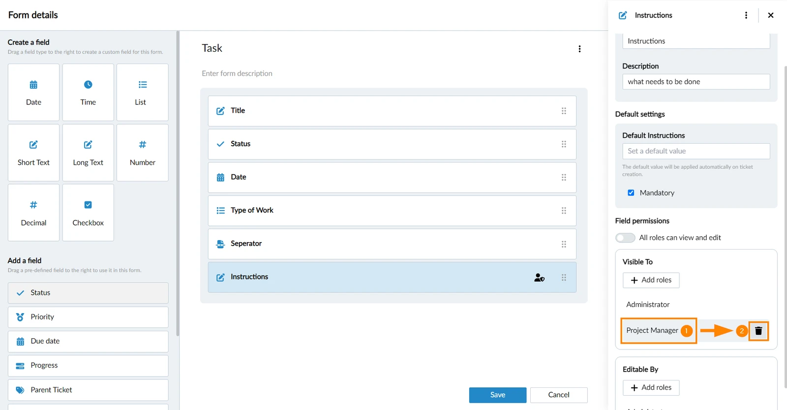This screenshot has height=410, width=787.
Task: Click the Default Instructions value input
Action: click(x=696, y=151)
